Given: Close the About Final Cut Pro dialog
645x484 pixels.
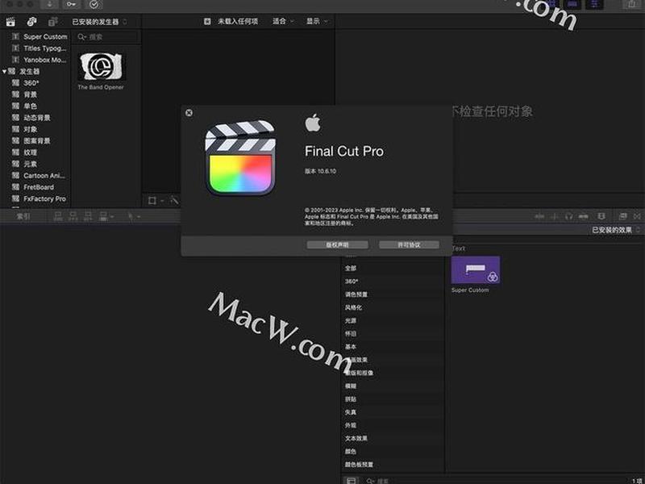Looking at the screenshot, I should (189, 113).
